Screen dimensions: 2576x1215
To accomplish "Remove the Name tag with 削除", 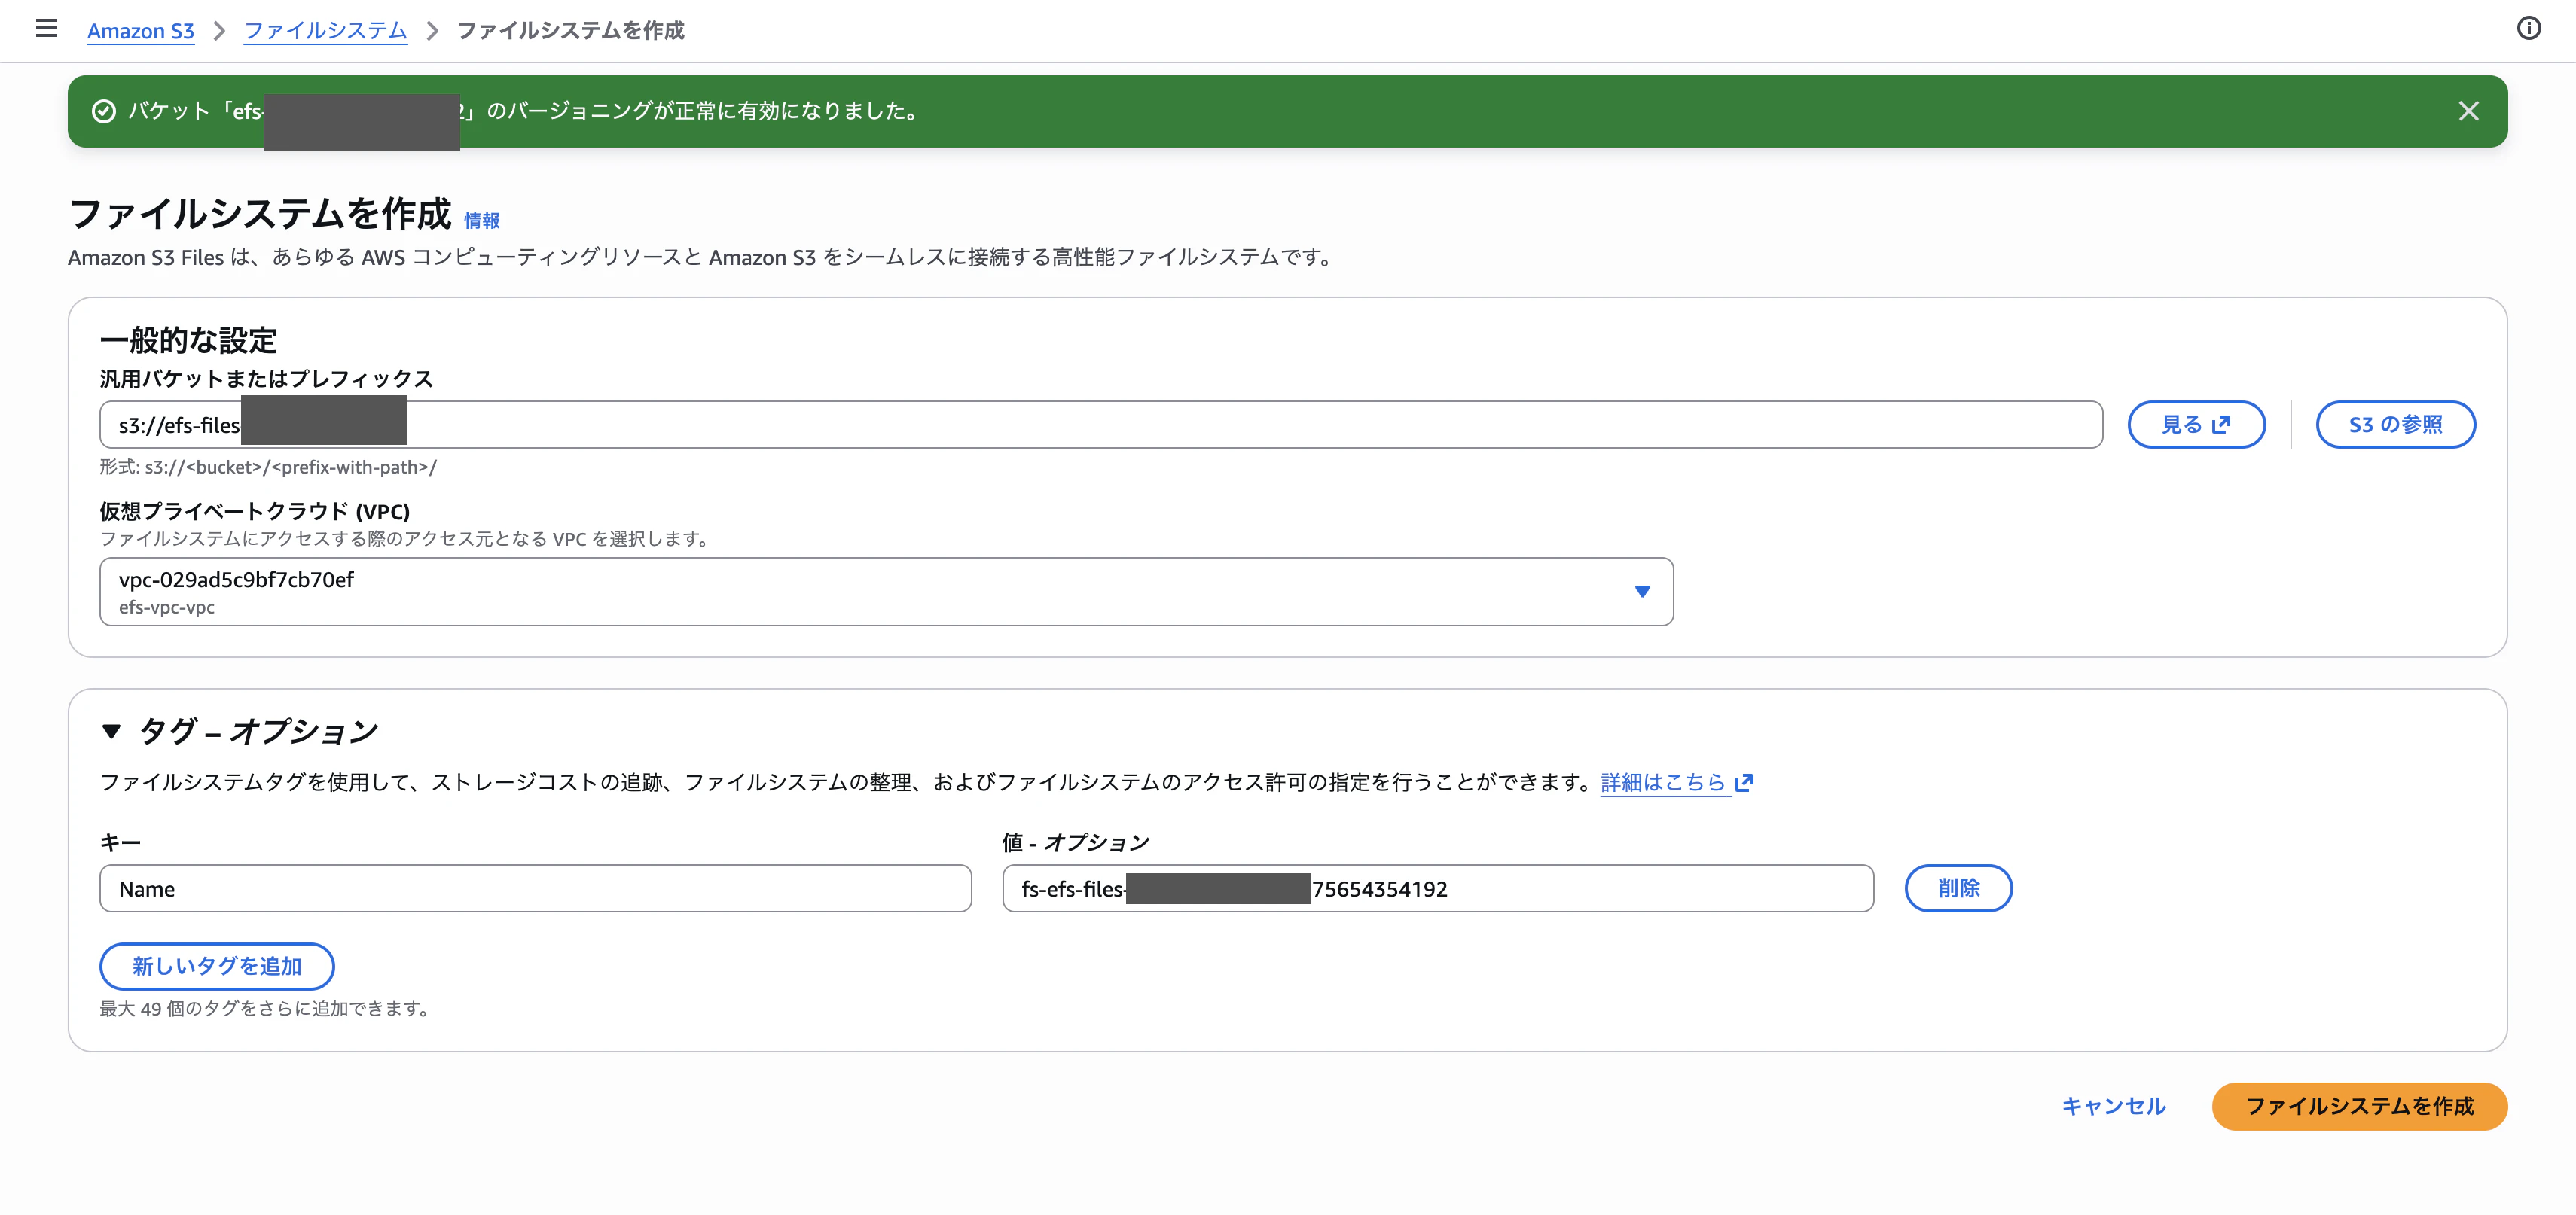I will click(x=1958, y=888).
